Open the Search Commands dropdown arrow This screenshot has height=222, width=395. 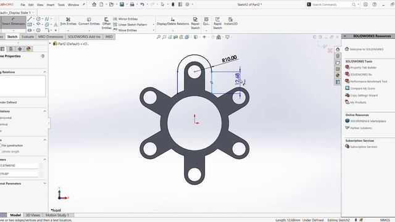point(358,4)
